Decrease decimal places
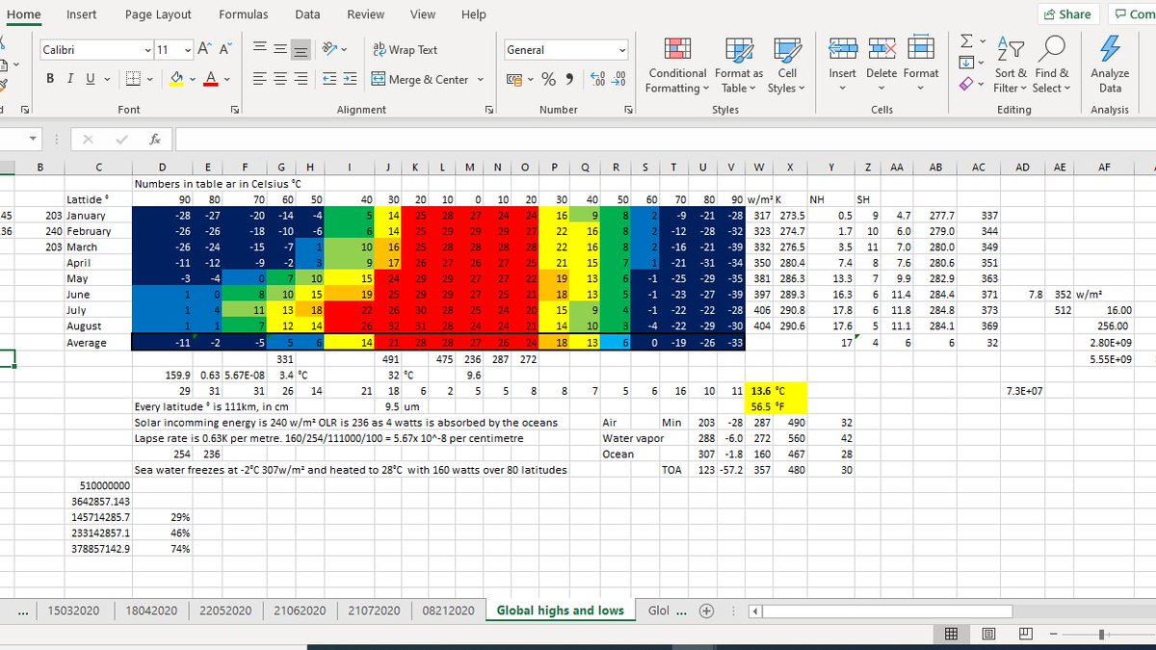The height and width of the screenshot is (650, 1156). pos(619,80)
